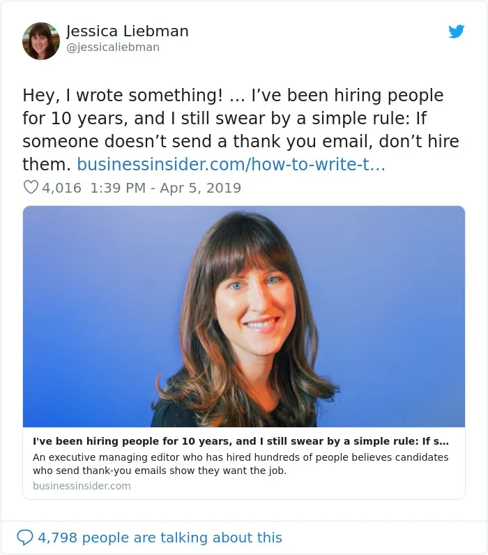Click the word 'talking' in the conversation link
Image resolution: width=488 pixels, height=555 pixels.
tap(184, 538)
